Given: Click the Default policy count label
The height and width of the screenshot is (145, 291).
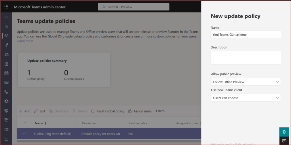Looking at the screenshot, I should pos(36,79).
